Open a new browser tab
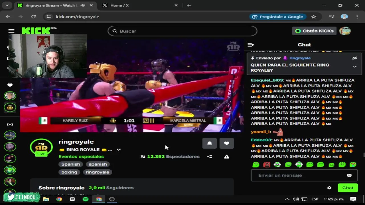This screenshot has height=205, width=365. pos(189,5)
